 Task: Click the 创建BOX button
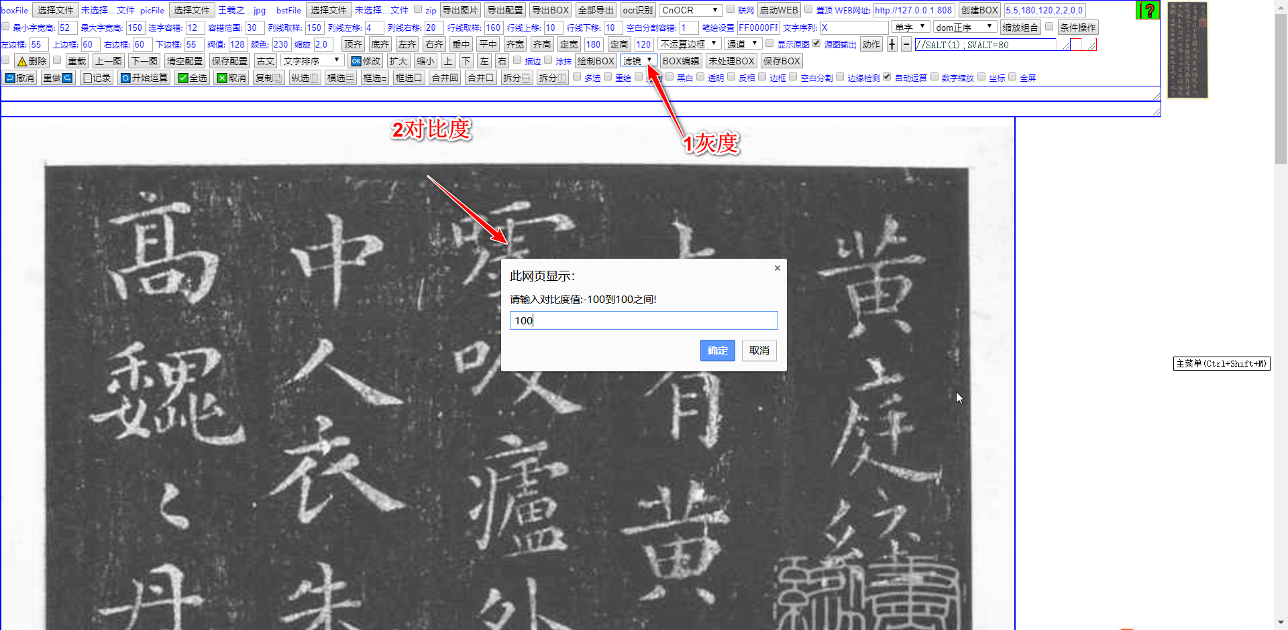pos(979,10)
